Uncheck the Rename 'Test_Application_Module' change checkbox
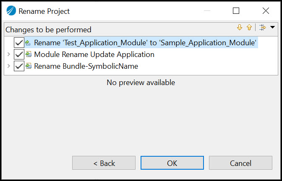282x181 pixels. click(x=19, y=43)
